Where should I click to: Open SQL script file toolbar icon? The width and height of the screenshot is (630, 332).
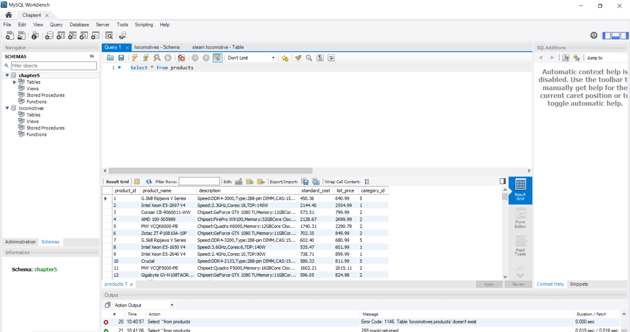[22, 35]
